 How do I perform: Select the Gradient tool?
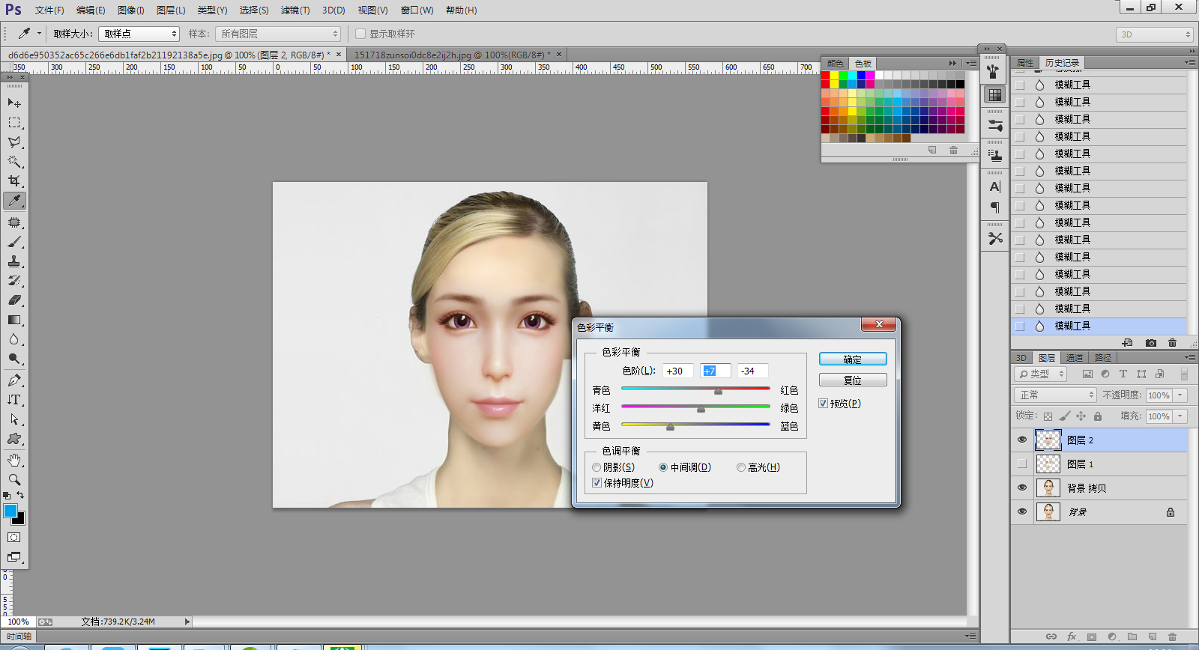coord(14,320)
